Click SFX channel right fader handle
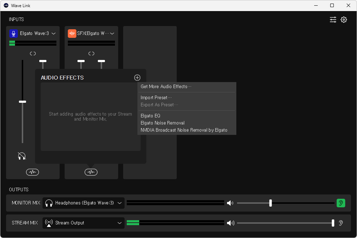The height and width of the screenshot is (238, 357). [101, 61]
